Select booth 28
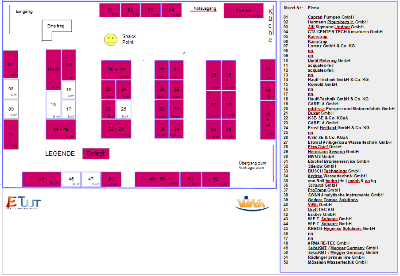 pos(162,89)
